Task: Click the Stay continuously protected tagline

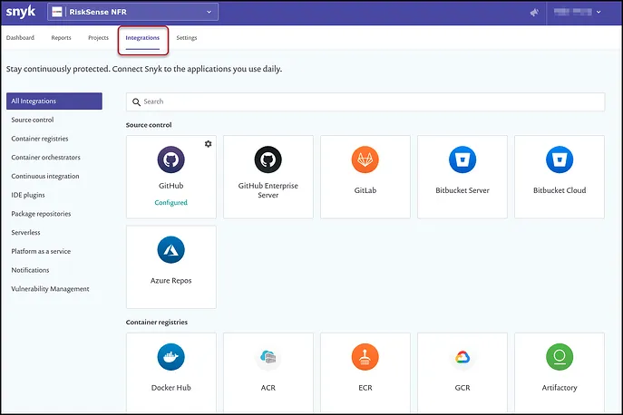Action: pos(144,69)
